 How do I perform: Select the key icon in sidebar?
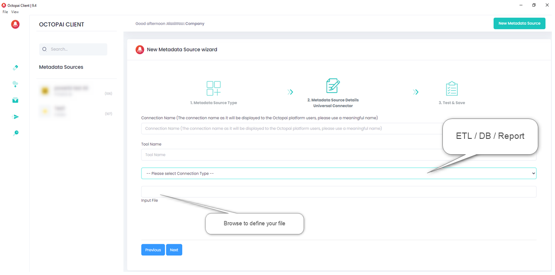pos(16,133)
